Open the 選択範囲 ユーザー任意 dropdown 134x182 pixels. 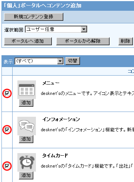click(x=56, y=29)
